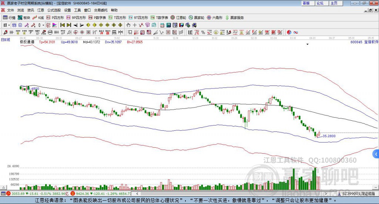The height and width of the screenshot is (204, 379).
Task: Open the 赢家轮 wheel tool
Action: pyautogui.click(x=197, y=18)
